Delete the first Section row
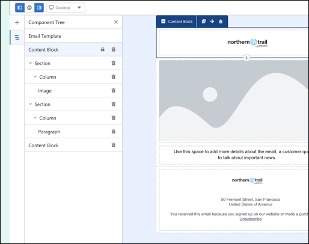This screenshot has width=309, height=244. coord(114,63)
